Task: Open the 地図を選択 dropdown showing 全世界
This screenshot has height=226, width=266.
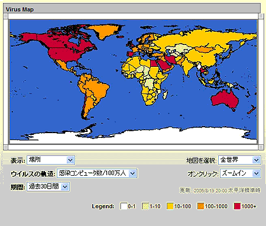Action: pos(239,160)
